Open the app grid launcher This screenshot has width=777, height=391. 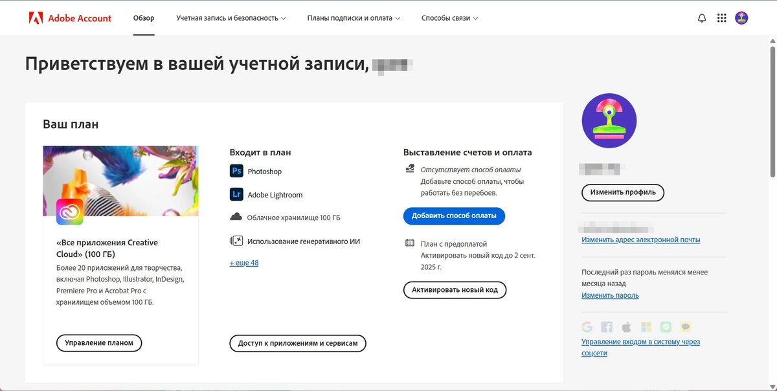pos(722,17)
